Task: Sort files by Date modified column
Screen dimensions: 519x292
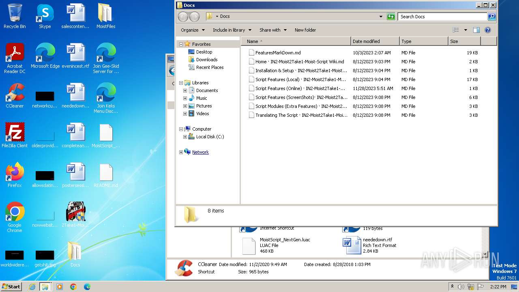Action: point(375,41)
